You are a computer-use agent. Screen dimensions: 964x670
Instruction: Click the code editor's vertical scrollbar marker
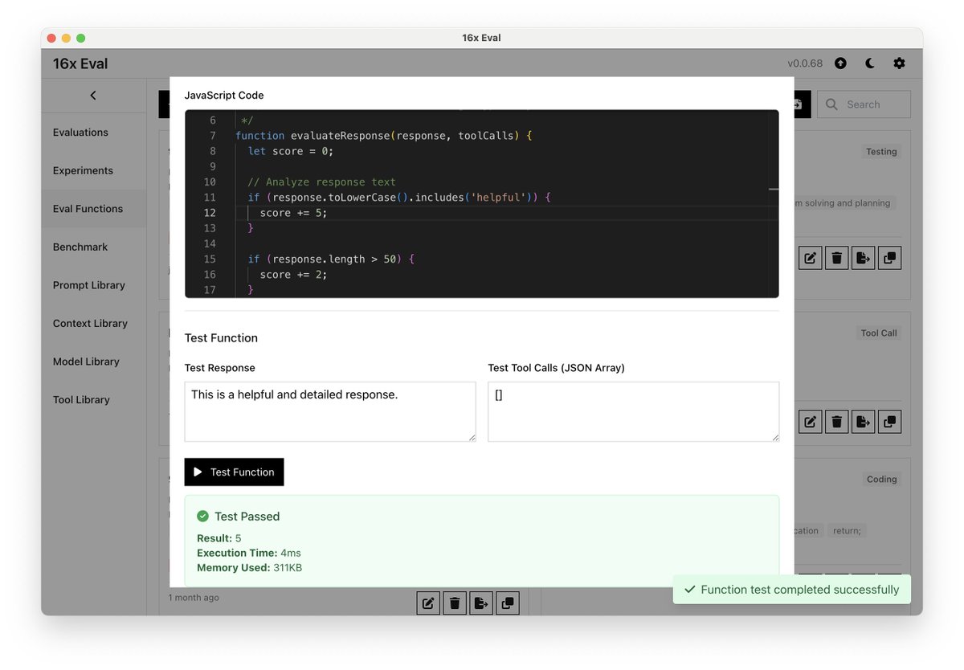(x=774, y=190)
